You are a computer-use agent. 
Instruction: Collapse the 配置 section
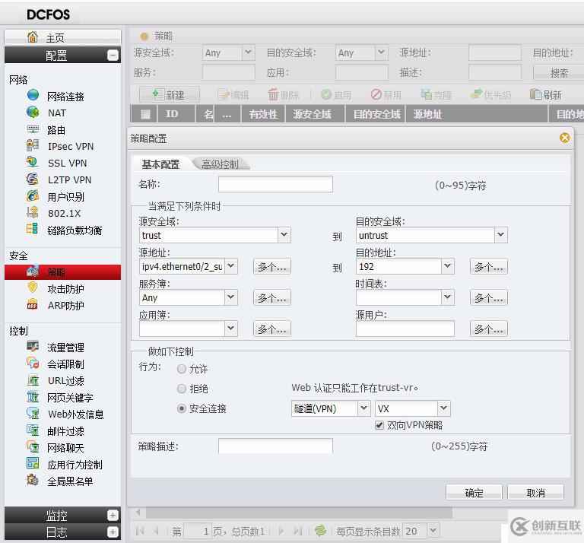(113, 56)
